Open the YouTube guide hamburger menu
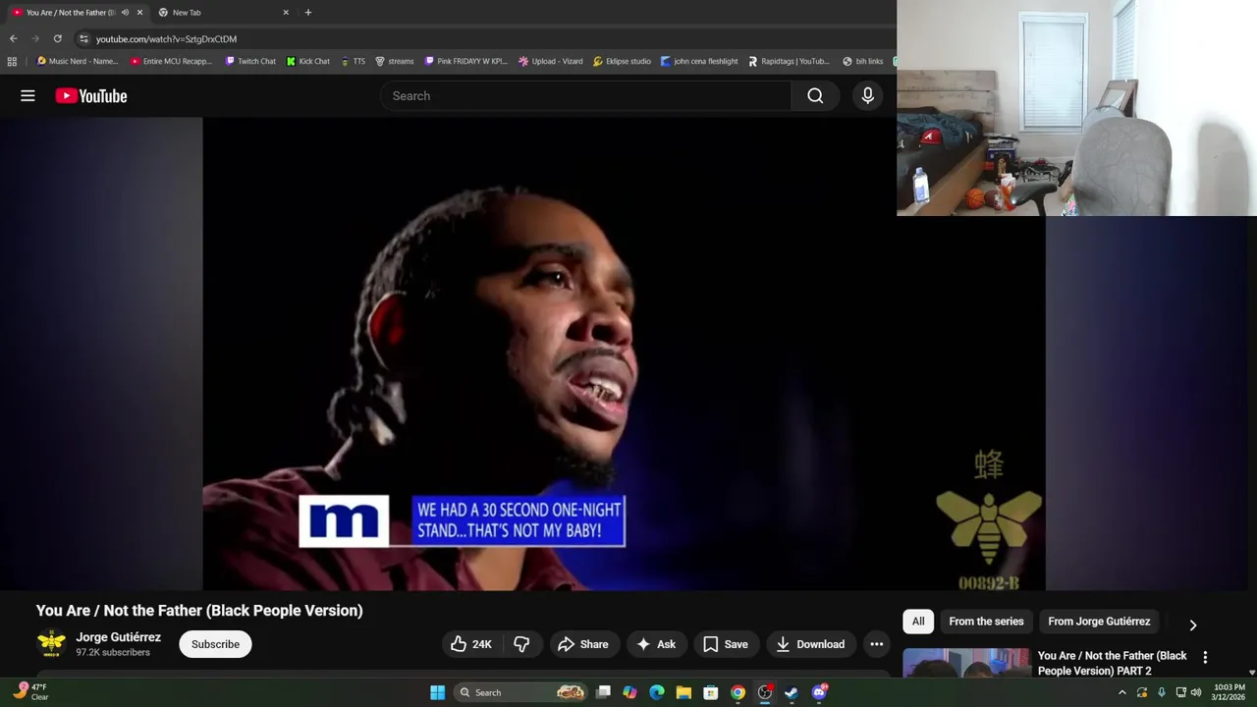The width and height of the screenshot is (1257, 707). click(27, 95)
